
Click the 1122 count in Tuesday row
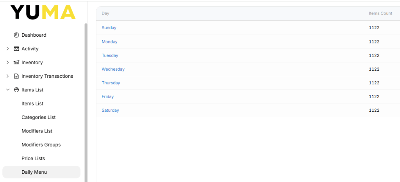click(374, 55)
